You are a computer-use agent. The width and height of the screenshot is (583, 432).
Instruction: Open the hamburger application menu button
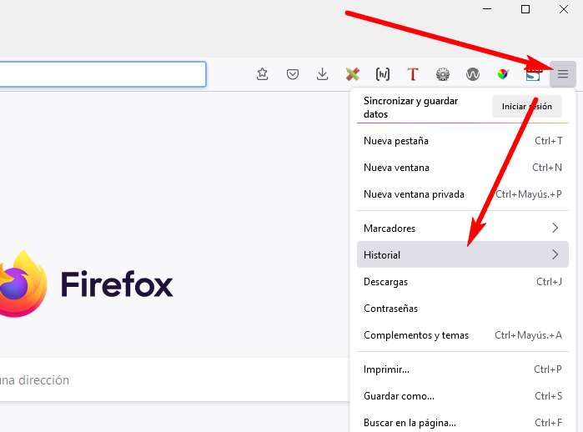click(563, 74)
